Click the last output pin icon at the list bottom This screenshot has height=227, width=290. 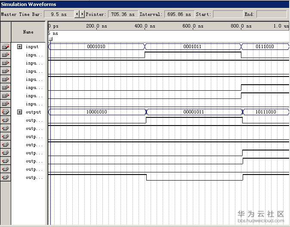pos(6,177)
